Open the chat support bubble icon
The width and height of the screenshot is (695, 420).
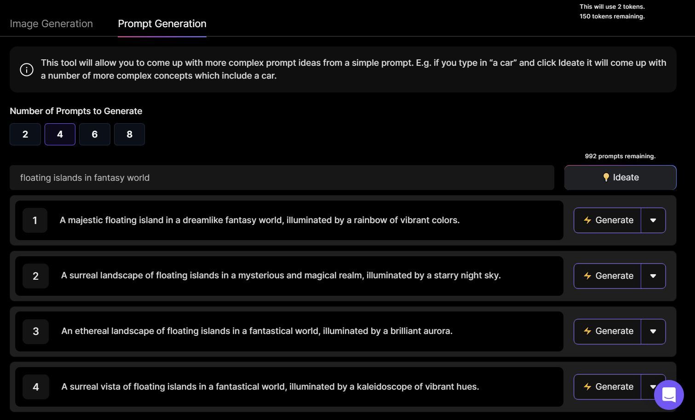669,395
